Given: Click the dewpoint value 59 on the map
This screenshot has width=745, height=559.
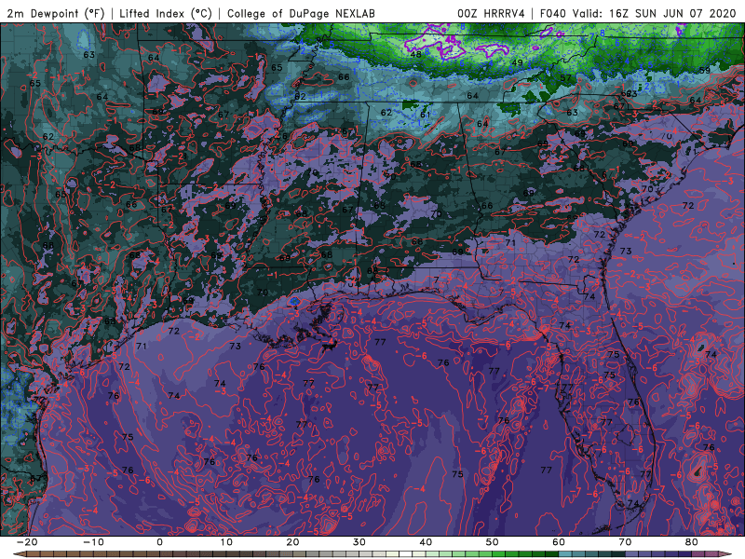Looking at the screenshot, I should [x=705, y=71].
